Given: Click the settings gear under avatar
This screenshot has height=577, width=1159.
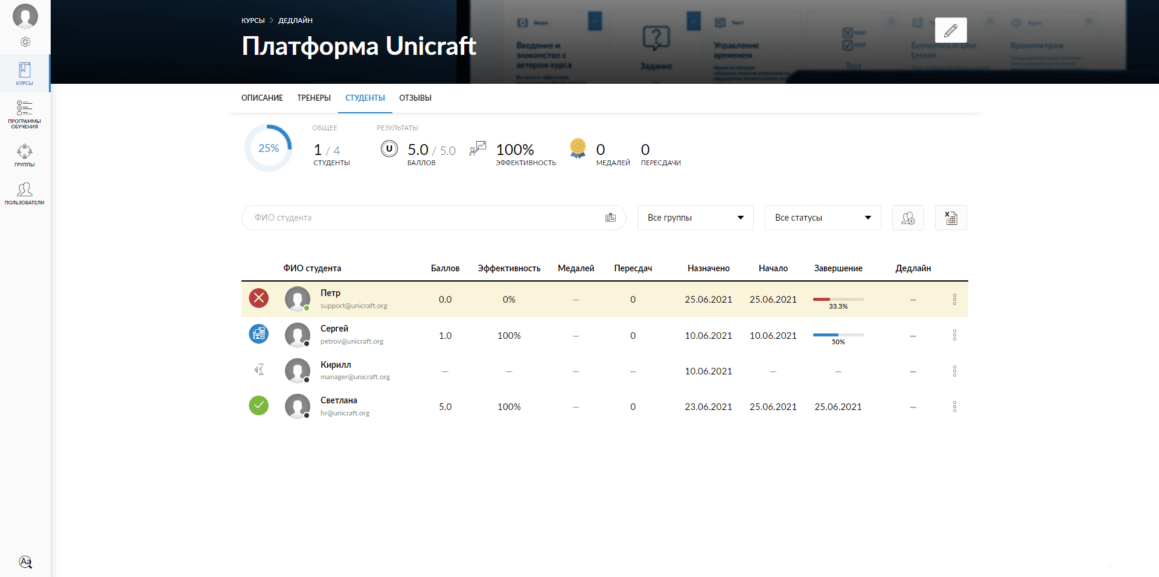Looking at the screenshot, I should coord(25,42).
